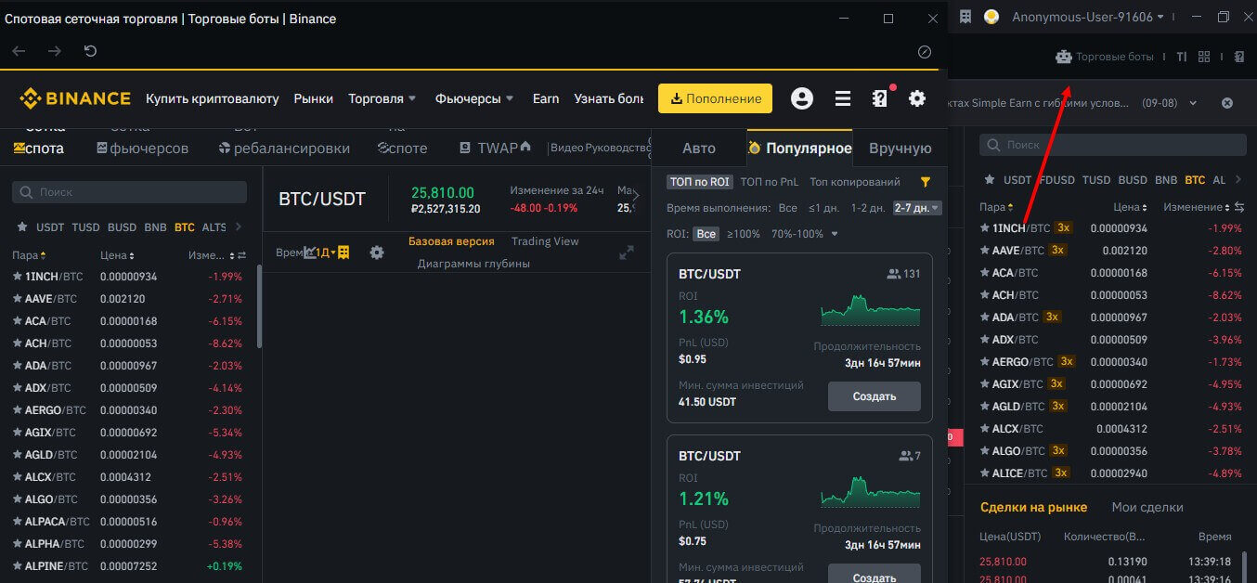Click the browser reload icon
This screenshot has height=583, width=1257.
pyautogui.click(x=90, y=51)
